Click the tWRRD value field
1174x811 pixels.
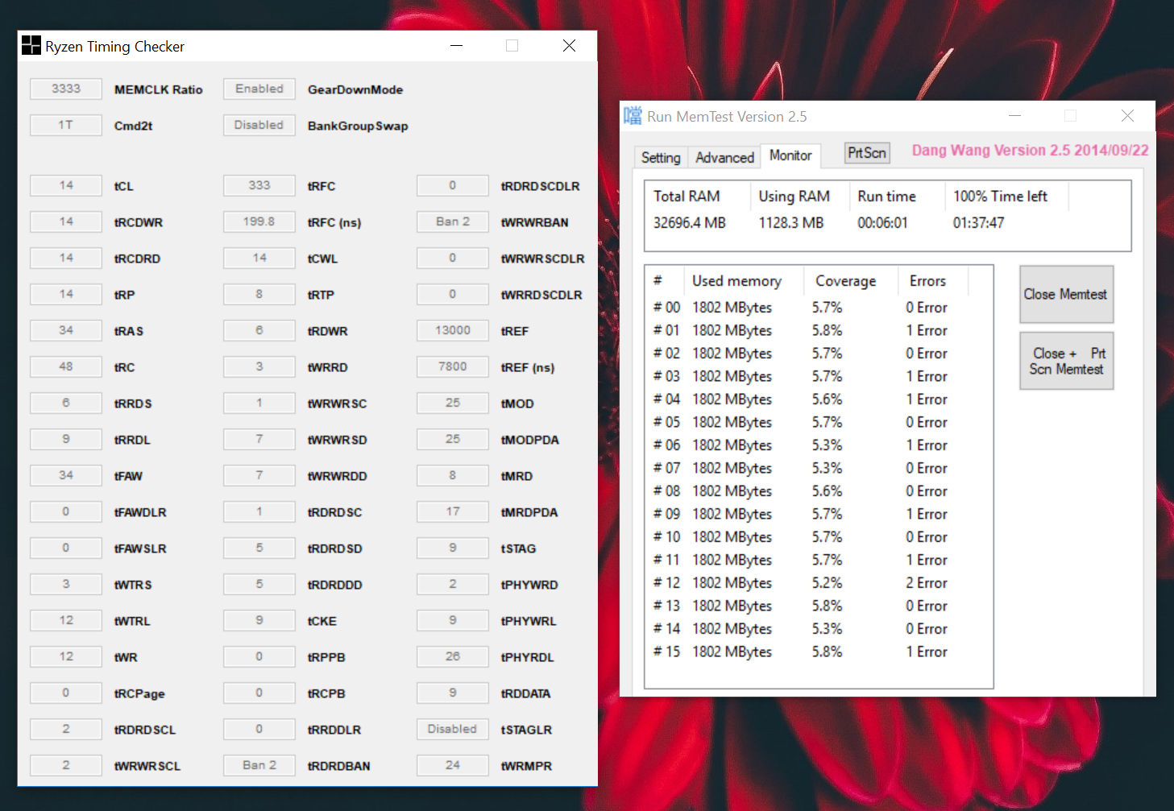[259, 366]
